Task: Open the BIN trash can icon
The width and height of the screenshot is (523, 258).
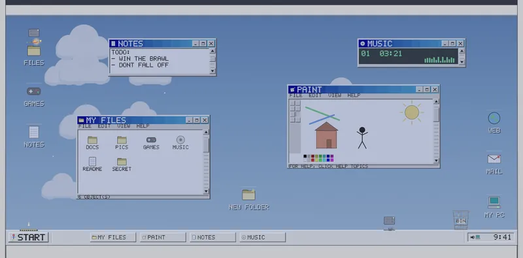Action: pyautogui.click(x=461, y=220)
